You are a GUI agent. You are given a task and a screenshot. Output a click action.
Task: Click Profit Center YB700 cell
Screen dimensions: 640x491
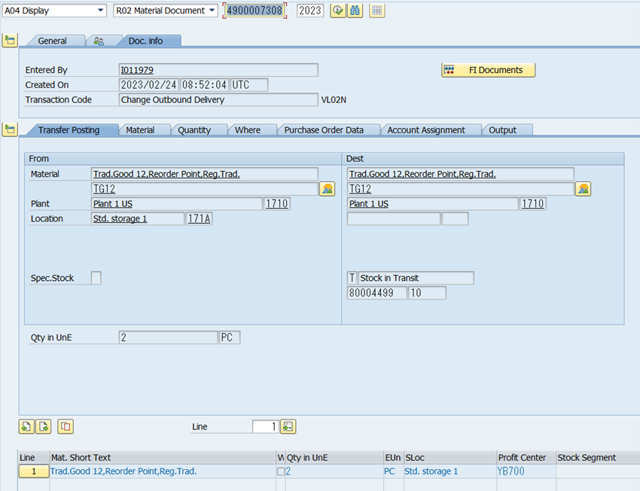pos(526,471)
